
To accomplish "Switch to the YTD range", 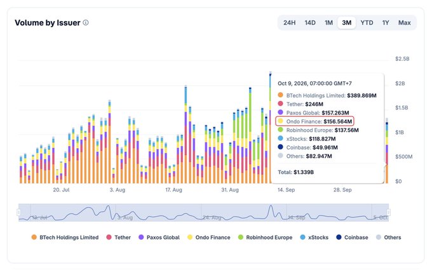I will click(x=367, y=23).
